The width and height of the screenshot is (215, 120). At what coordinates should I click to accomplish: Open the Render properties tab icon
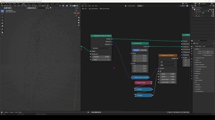pyautogui.click(x=192, y=47)
